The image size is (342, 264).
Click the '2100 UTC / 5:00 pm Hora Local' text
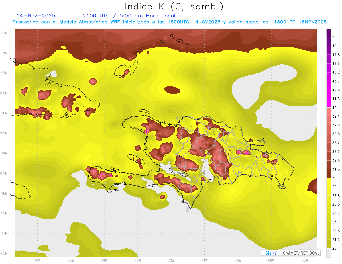click(129, 16)
